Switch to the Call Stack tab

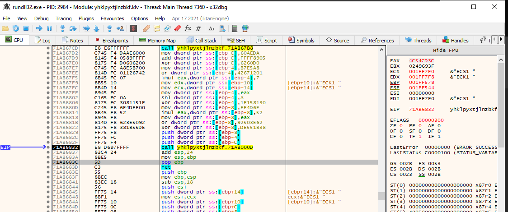202,41
